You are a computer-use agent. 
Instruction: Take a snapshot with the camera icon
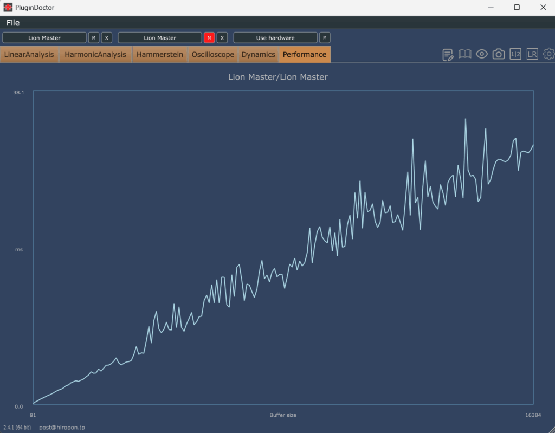coord(499,54)
